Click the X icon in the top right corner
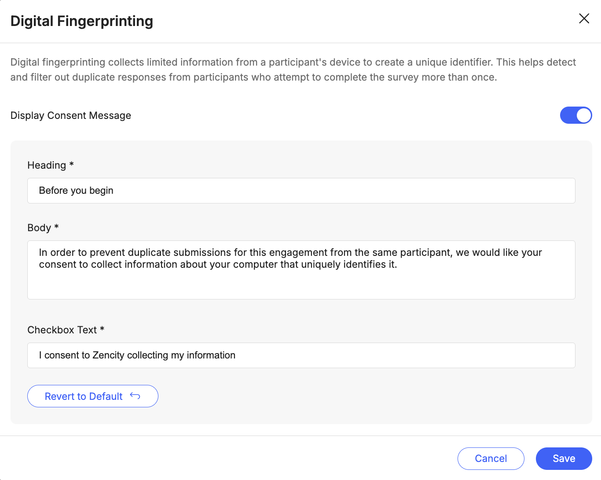 584,18
